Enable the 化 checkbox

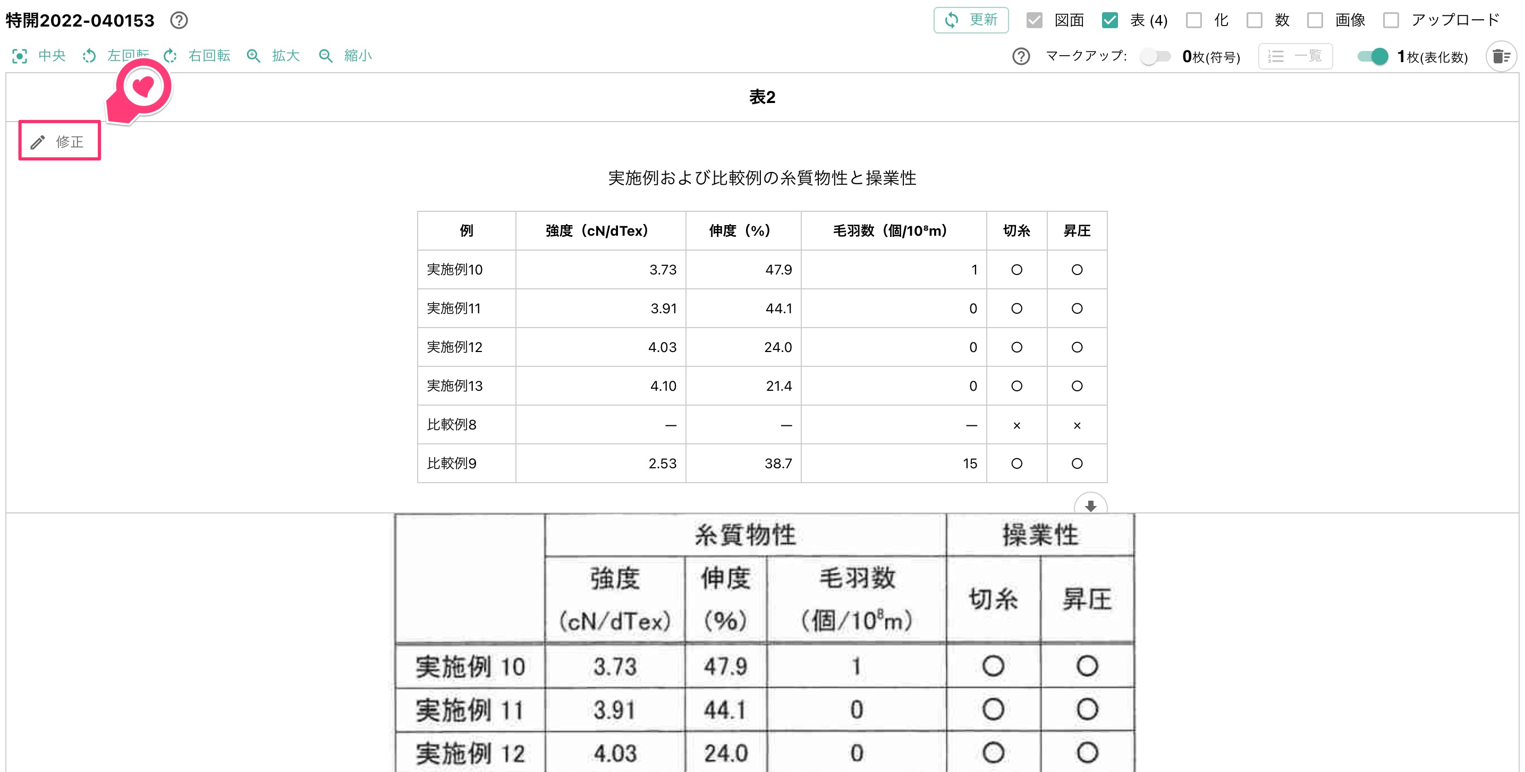[1194, 21]
